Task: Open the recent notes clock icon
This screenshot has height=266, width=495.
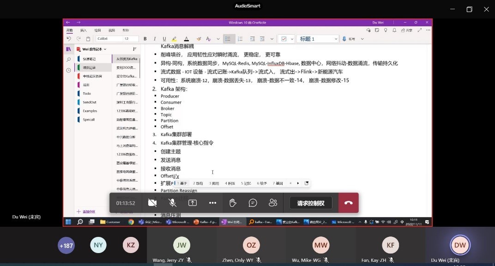Action: (x=68, y=70)
